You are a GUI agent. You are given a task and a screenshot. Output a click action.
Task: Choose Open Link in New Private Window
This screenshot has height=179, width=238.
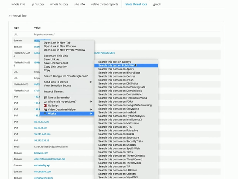[x=65, y=50]
